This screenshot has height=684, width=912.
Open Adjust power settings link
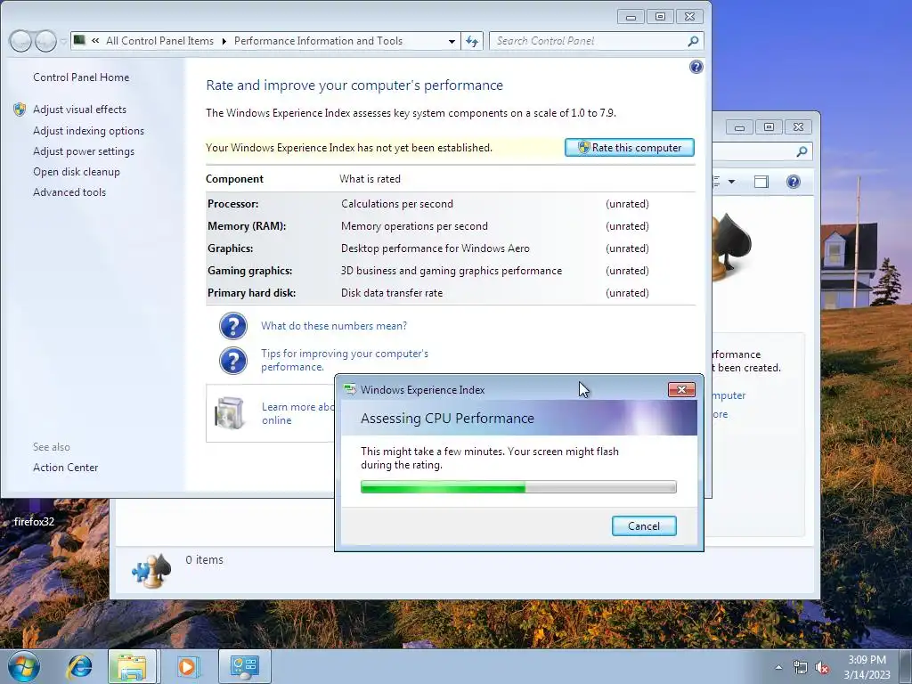tap(83, 151)
